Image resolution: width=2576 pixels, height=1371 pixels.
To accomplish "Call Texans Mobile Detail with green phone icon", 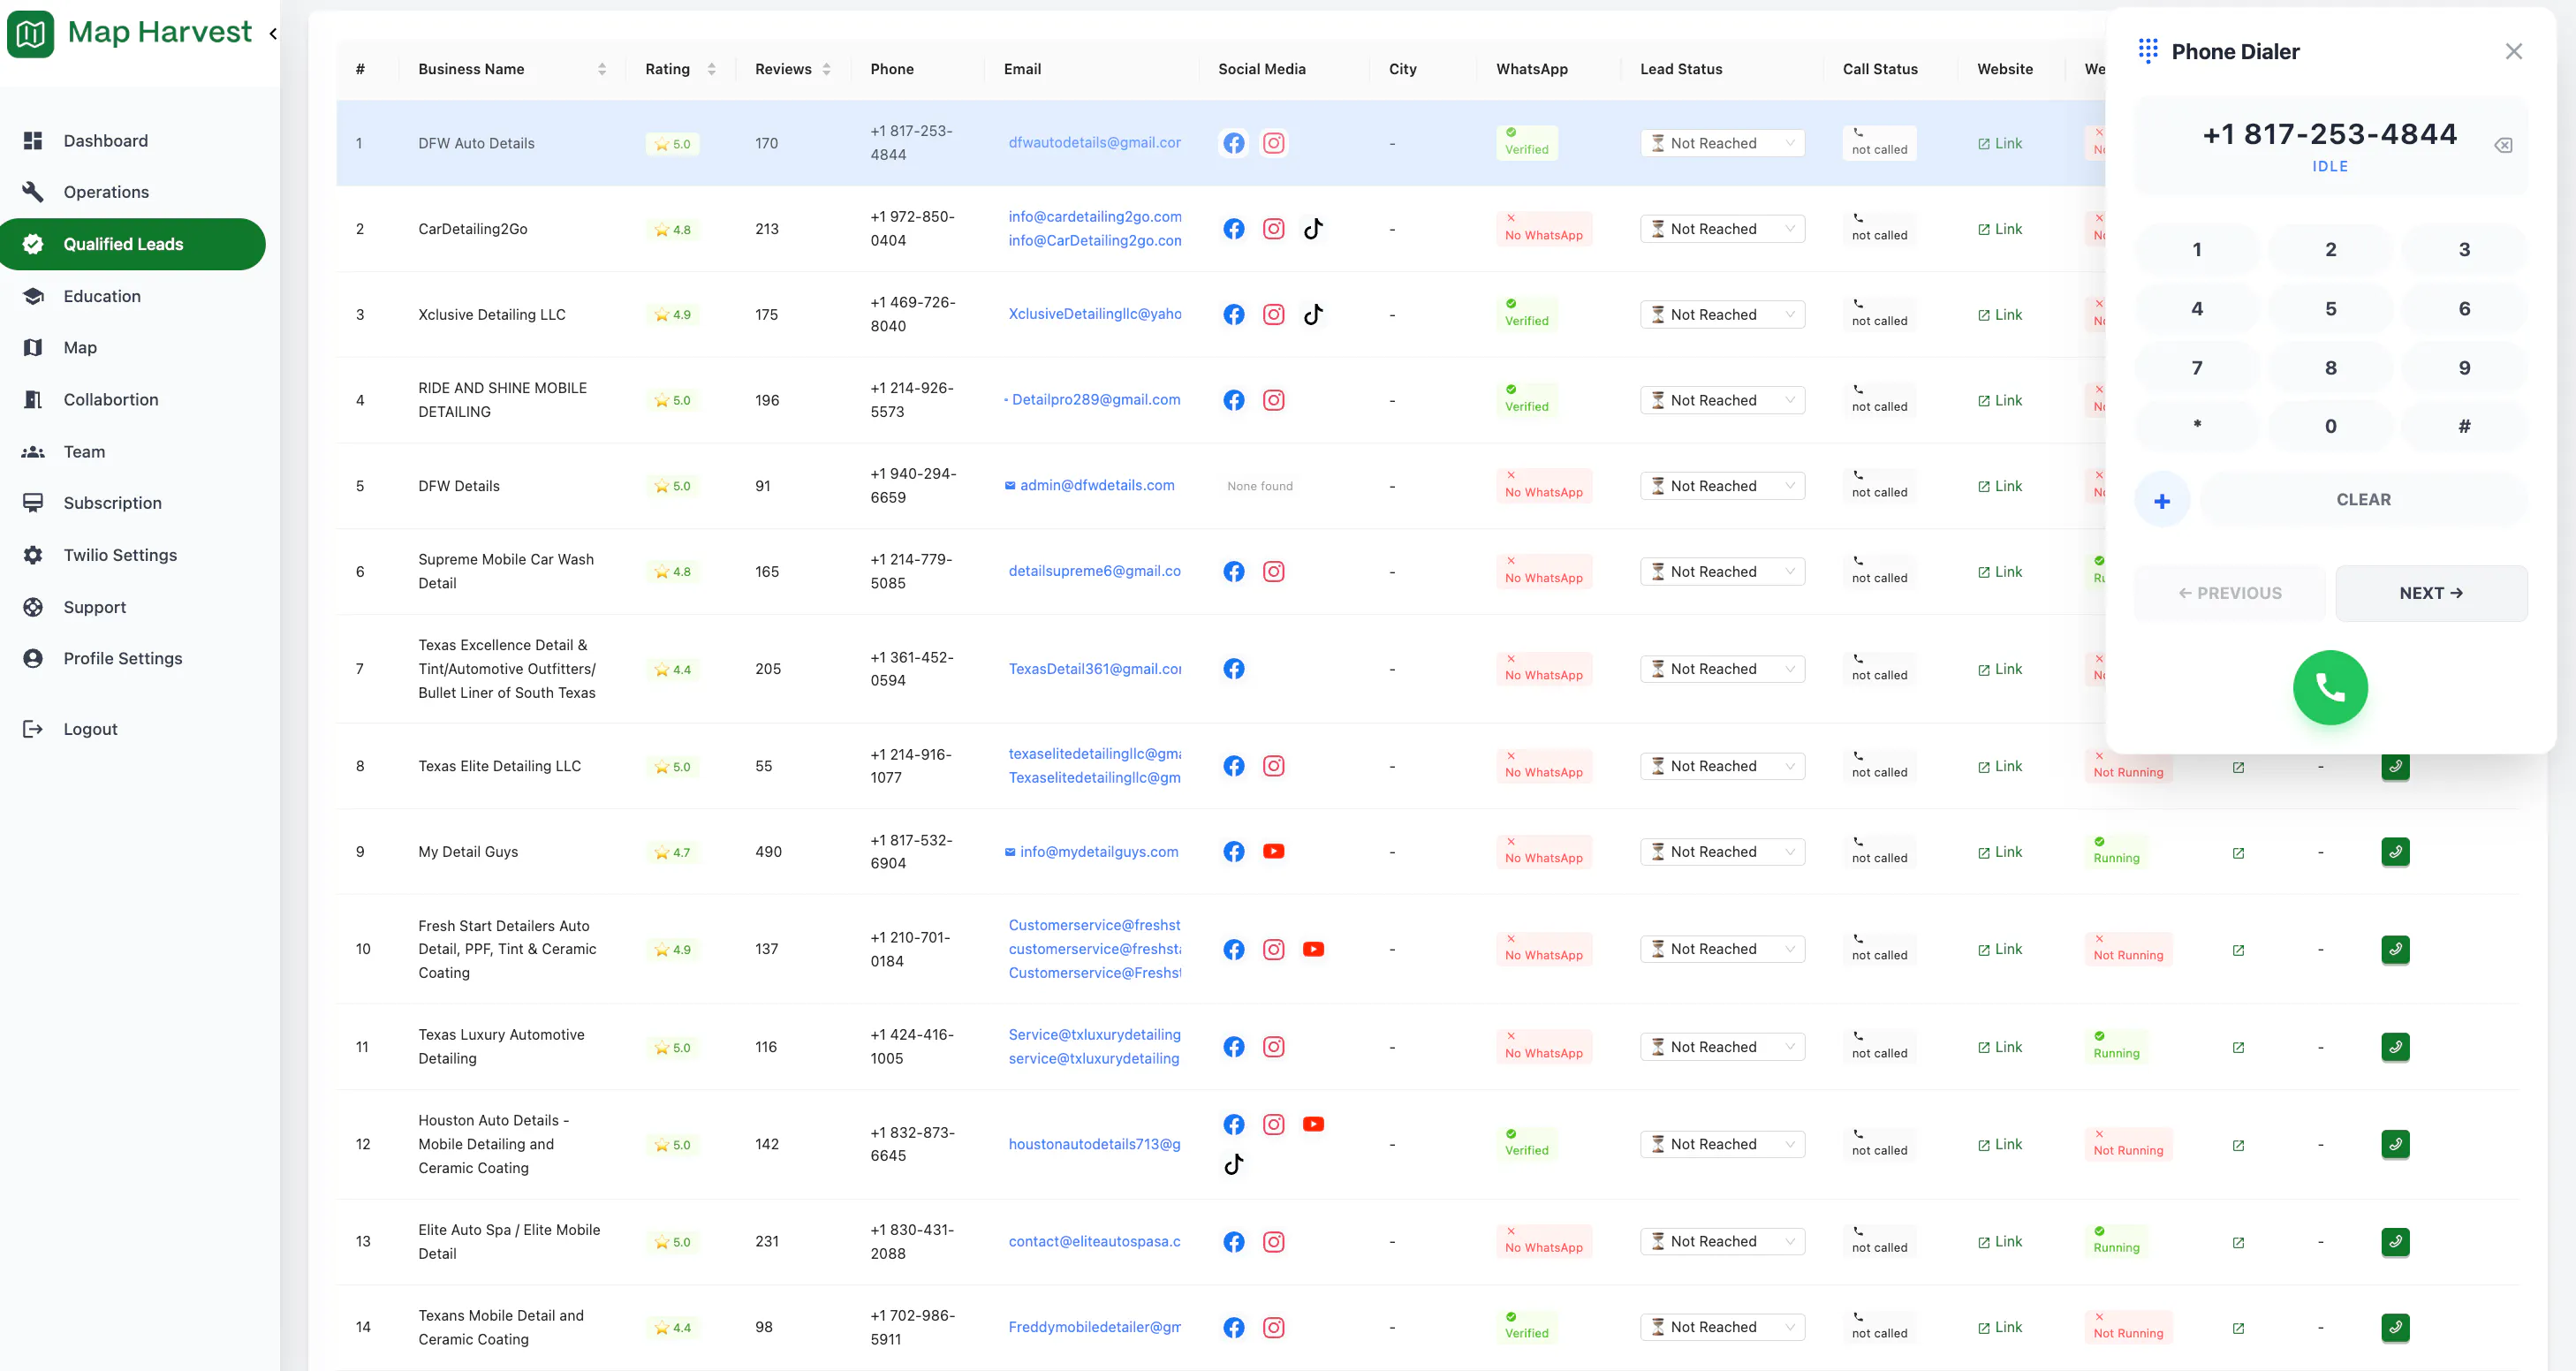I will (x=2395, y=1327).
